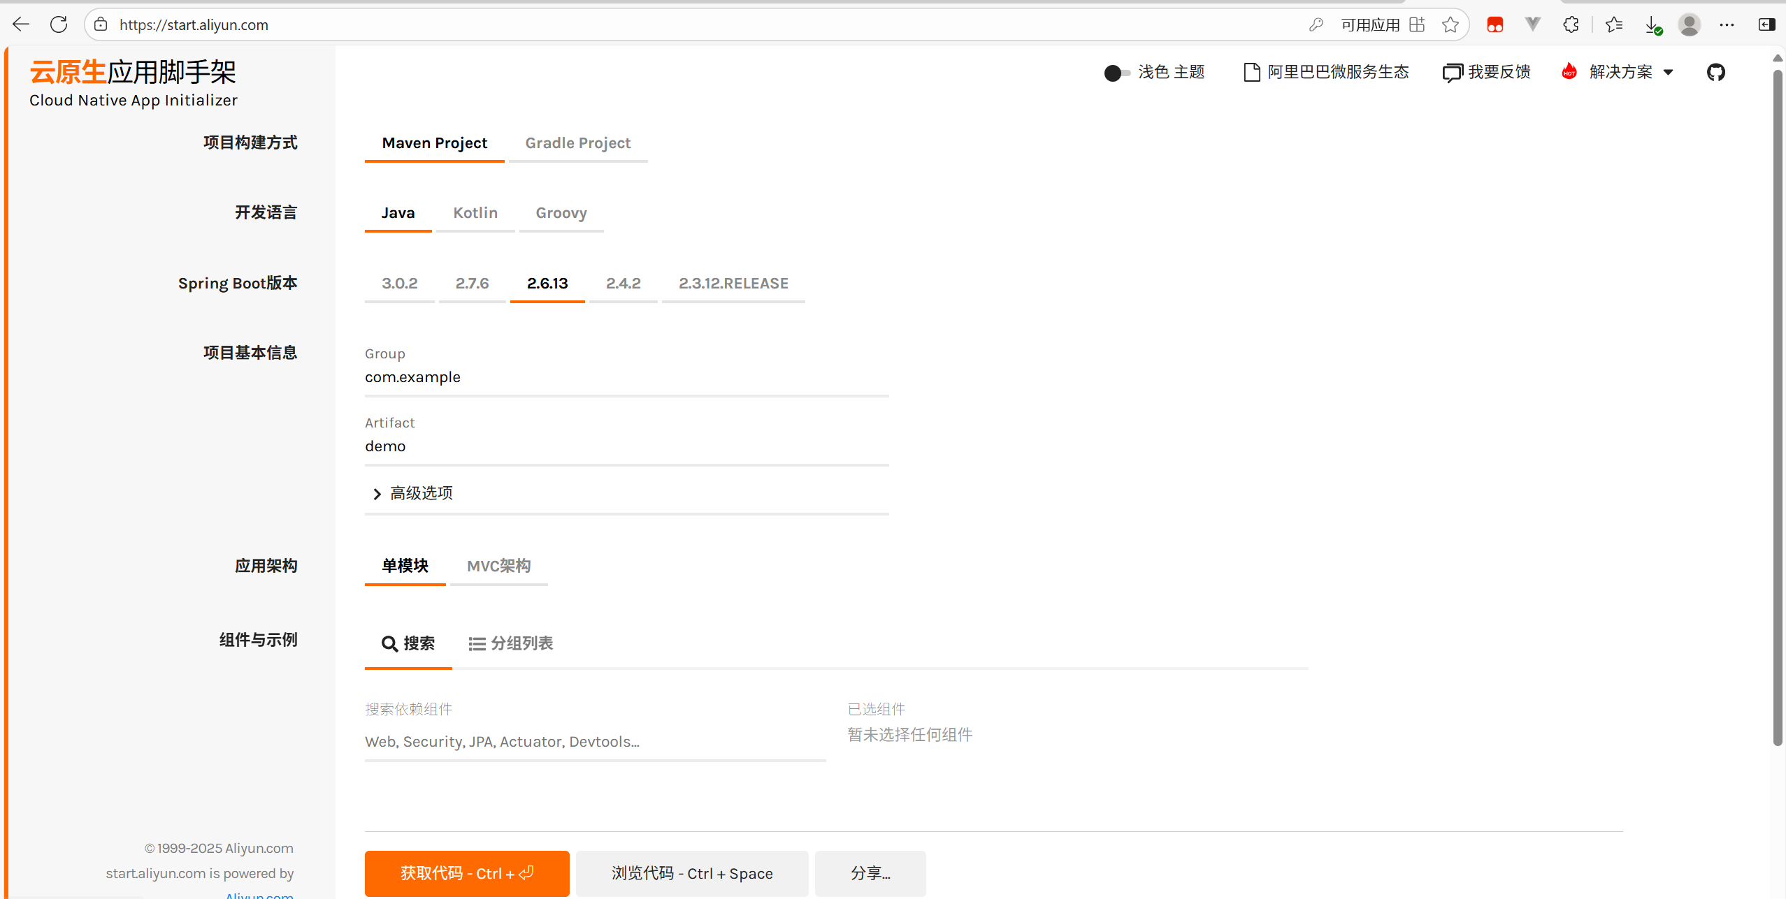Open the GitHub repository icon
The image size is (1786, 899).
(x=1716, y=72)
